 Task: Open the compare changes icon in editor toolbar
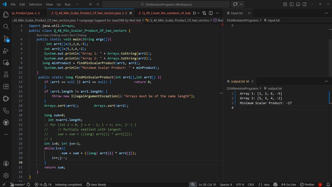(x=204, y=13)
